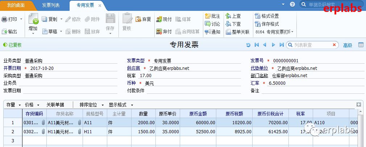This screenshot has height=147, width=366.
Task: Select the 专用发票 tab
Action: point(85,5)
